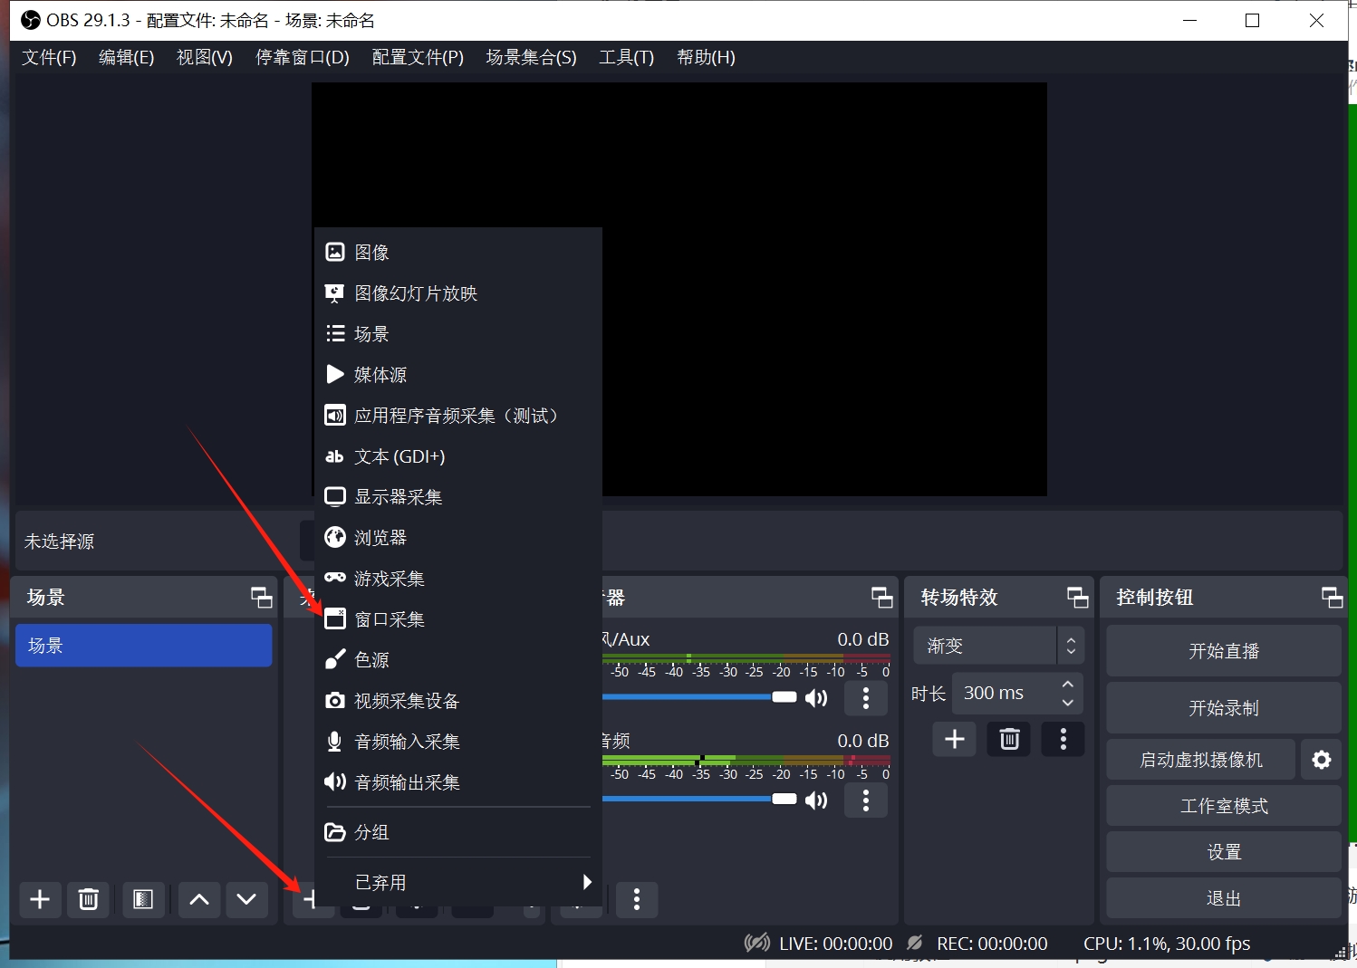Add a new scene with the plus icon

40,899
